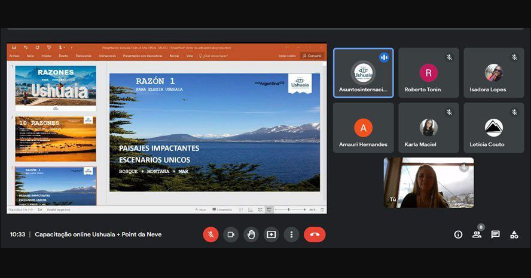The height and width of the screenshot is (278, 531).
Task: Click the Undo arrow in PowerPoint
Action: tap(25, 48)
